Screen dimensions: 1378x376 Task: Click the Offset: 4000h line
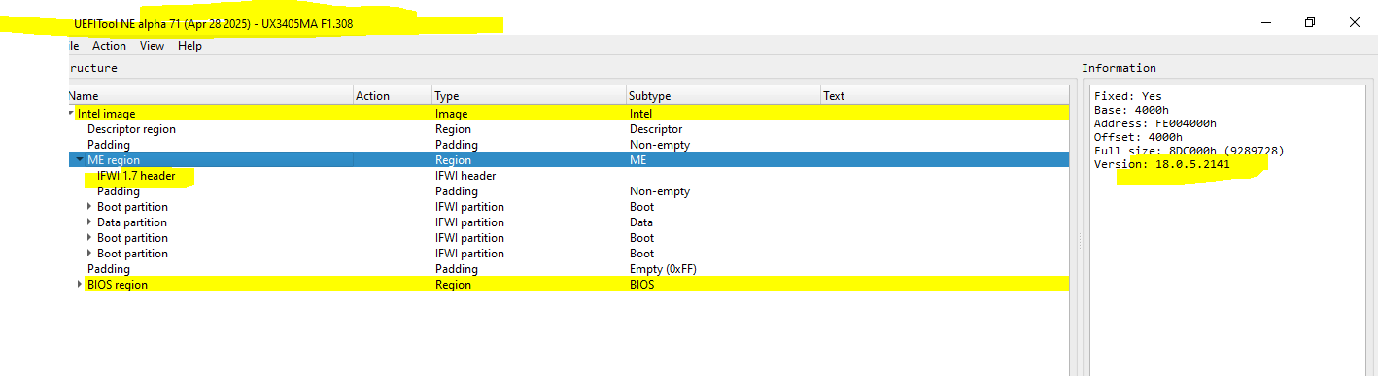(x=1138, y=137)
